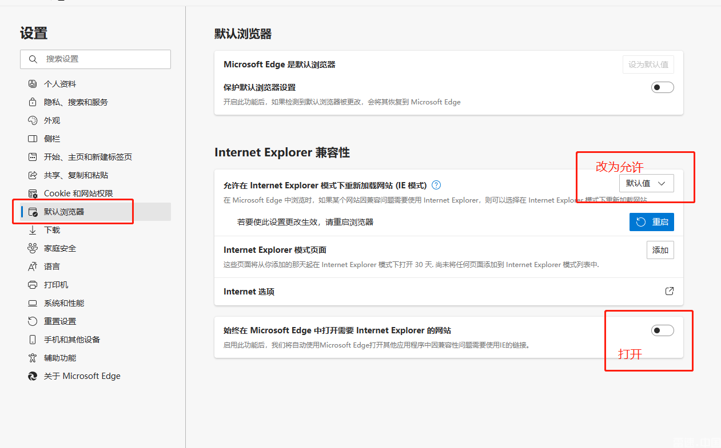This screenshot has width=721, height=448.
Task: Toggle 保护默认浏览器设置 switch
Action: tap(663, 87)
